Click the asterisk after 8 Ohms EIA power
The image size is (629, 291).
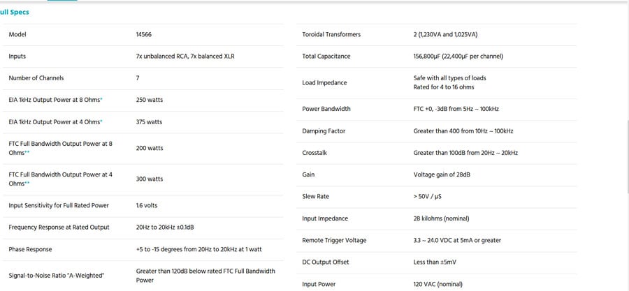click(101, 100)
